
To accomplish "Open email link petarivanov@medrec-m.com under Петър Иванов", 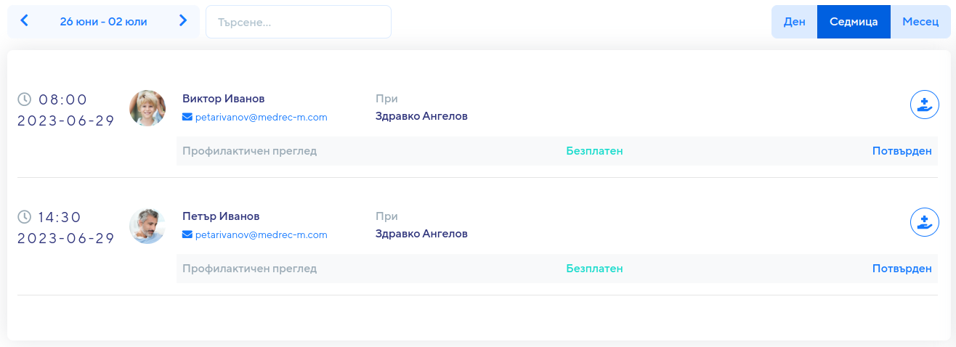I will coord(262,234).
